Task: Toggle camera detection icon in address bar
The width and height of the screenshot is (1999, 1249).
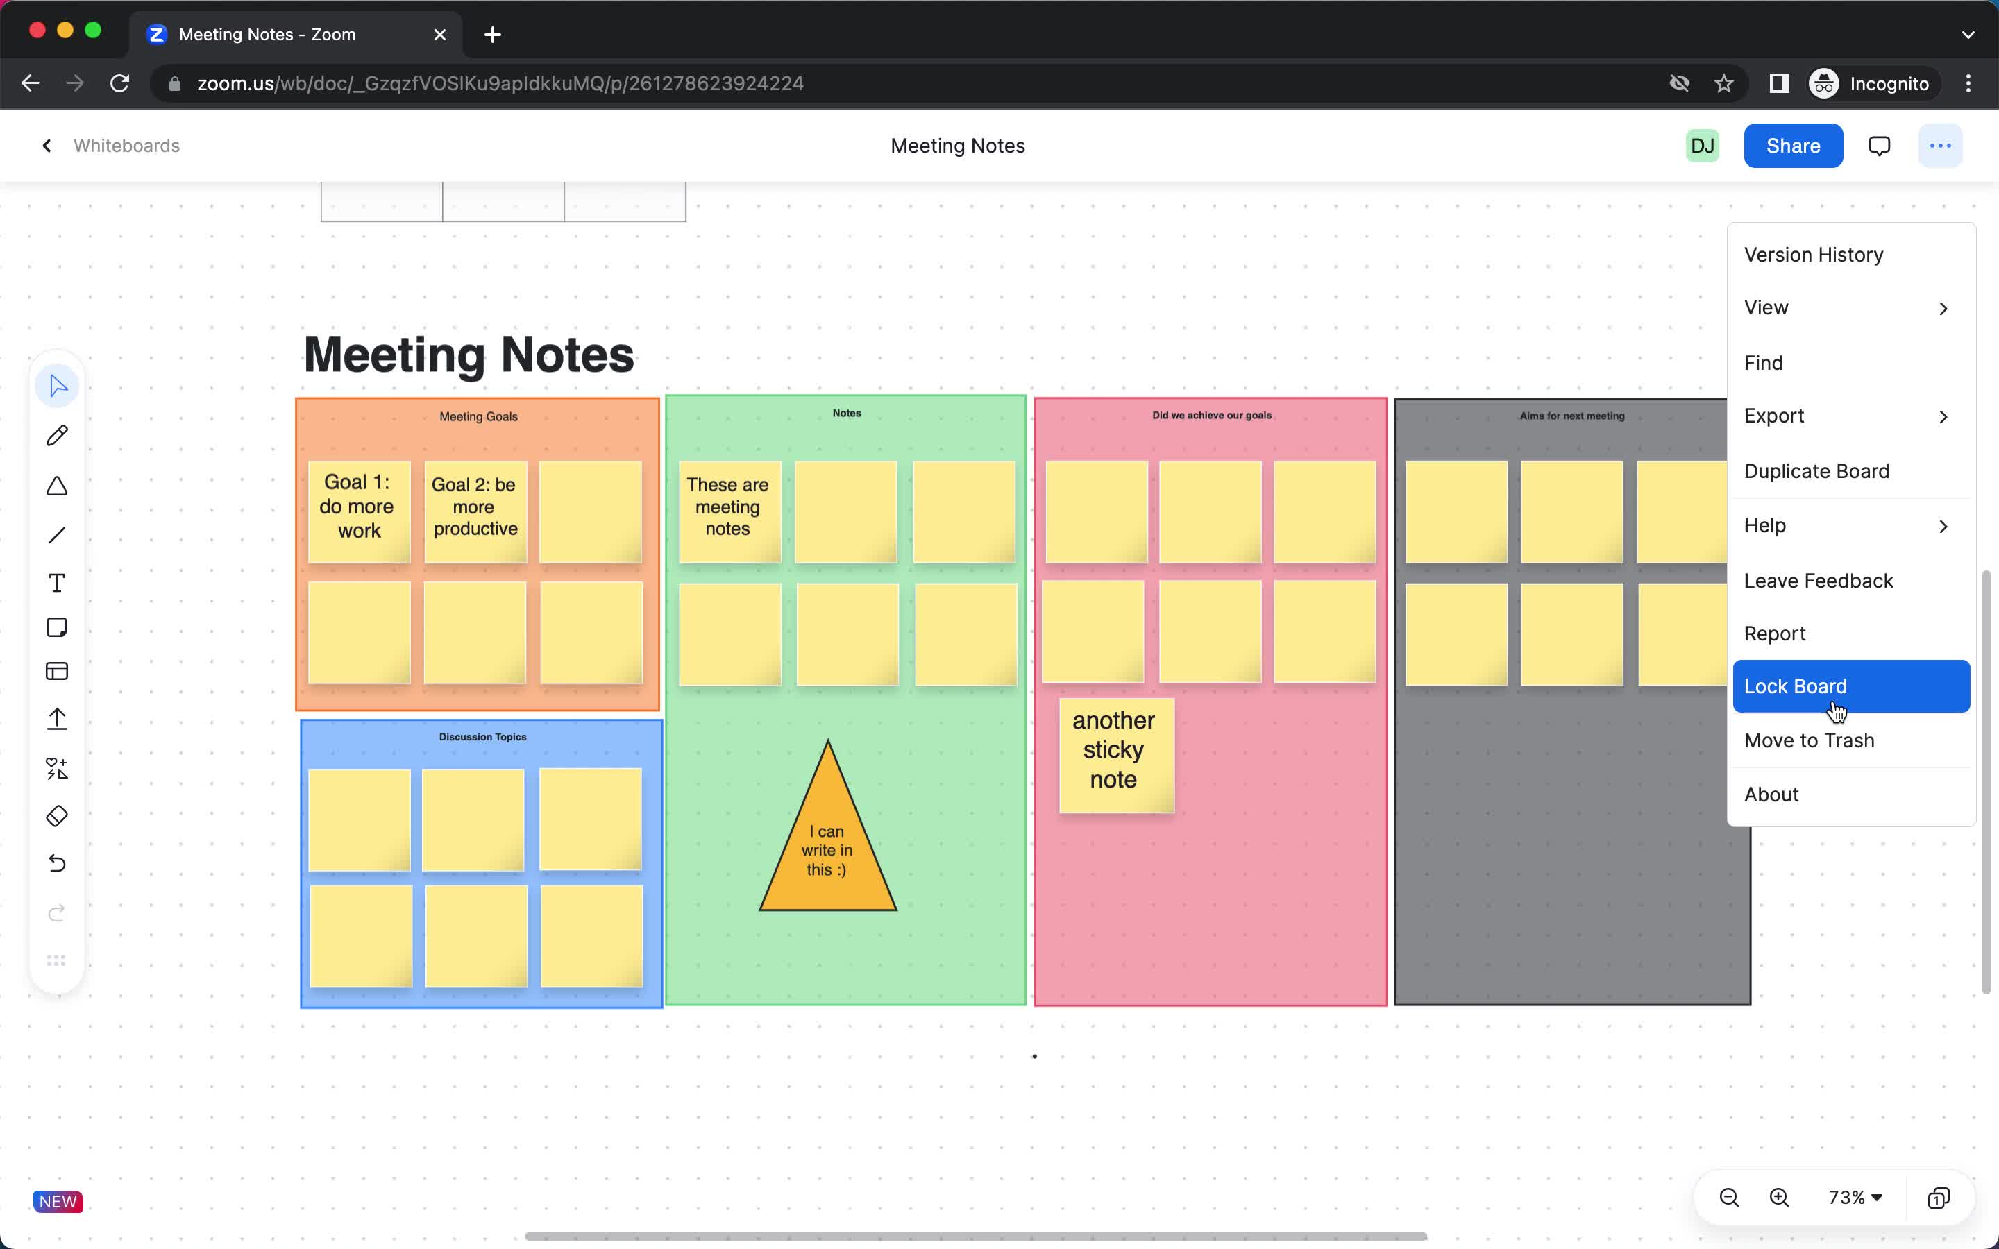Action: (1677, 83)
